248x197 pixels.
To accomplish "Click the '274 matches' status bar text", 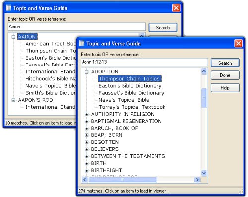I will [x=123, y=191].
